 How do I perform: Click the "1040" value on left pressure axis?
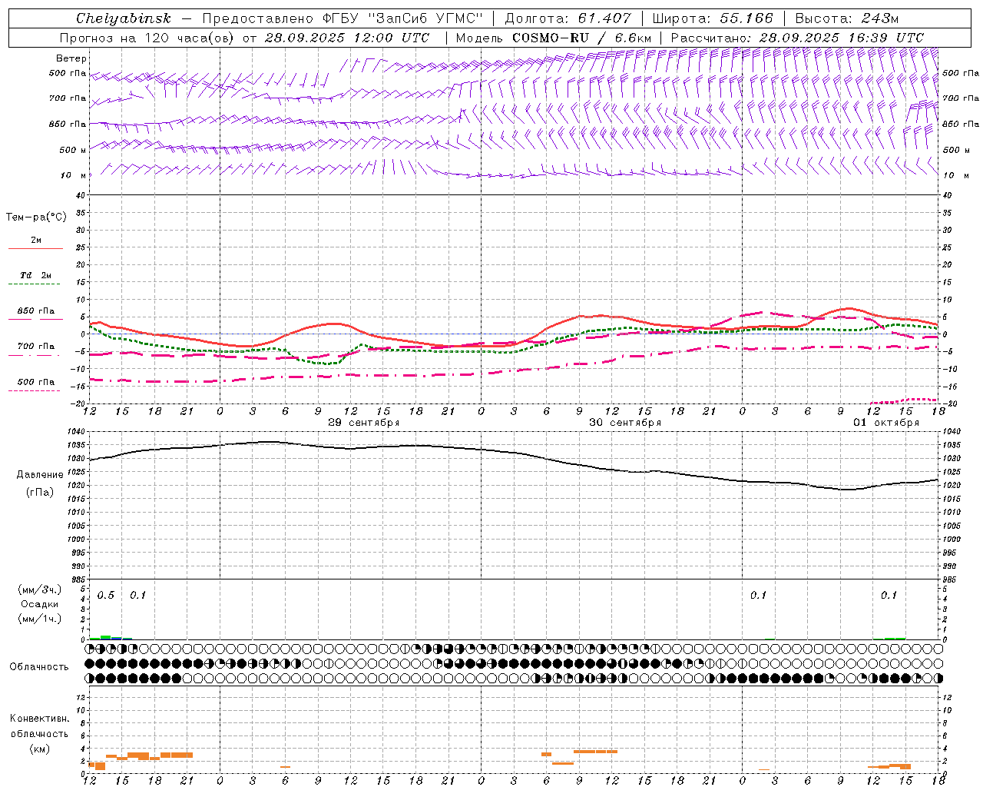(78, 432)
